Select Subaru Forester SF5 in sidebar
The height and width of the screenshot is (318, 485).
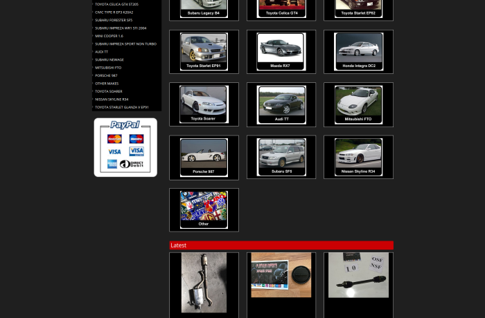point(114,20)
